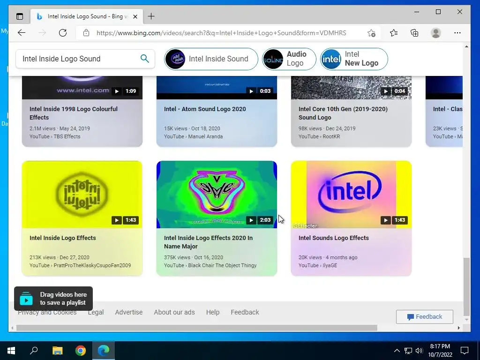Viewport: 480px width, 360px height.
Task: Open the notification center icon
Action: 465,351
